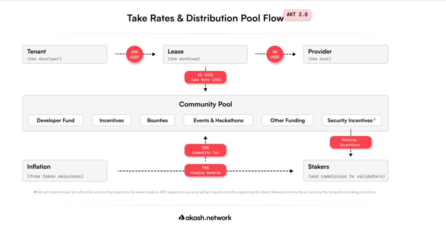Click the Tenant (the developer) box
This screenshot has height=233, width=446.
[x=65, y=54]
